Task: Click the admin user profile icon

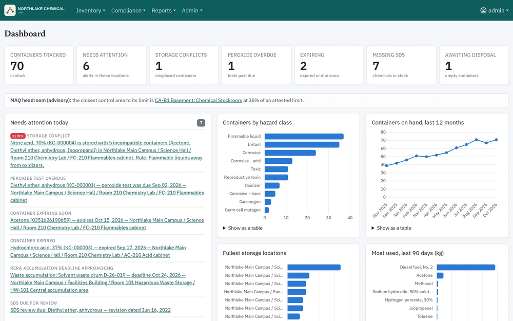Action: [483, 10]
